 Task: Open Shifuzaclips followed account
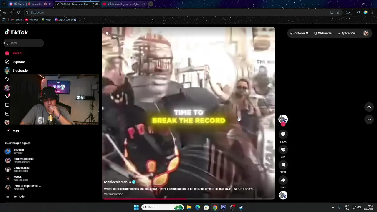[24, 169]
